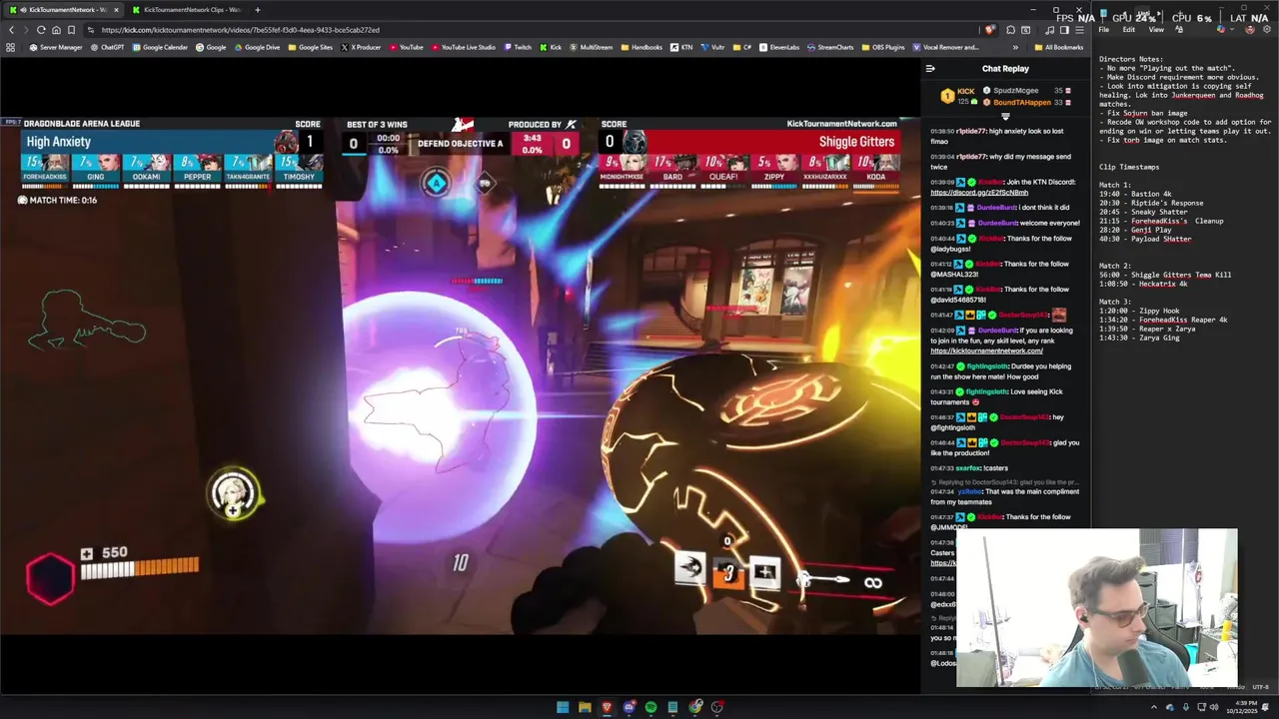Open the All Bookmarks folder

click(1059, 47)
